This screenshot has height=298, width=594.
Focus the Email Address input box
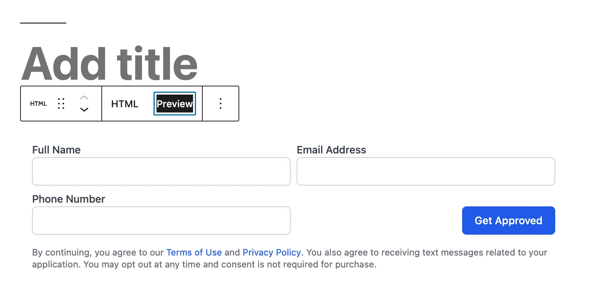[x=426, y=171]
